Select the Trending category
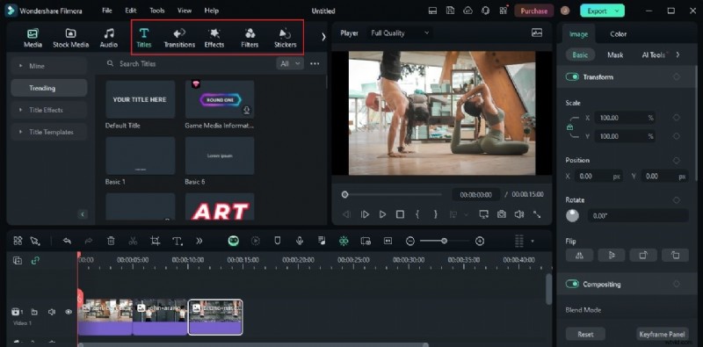703x347 pixels. 49,88
